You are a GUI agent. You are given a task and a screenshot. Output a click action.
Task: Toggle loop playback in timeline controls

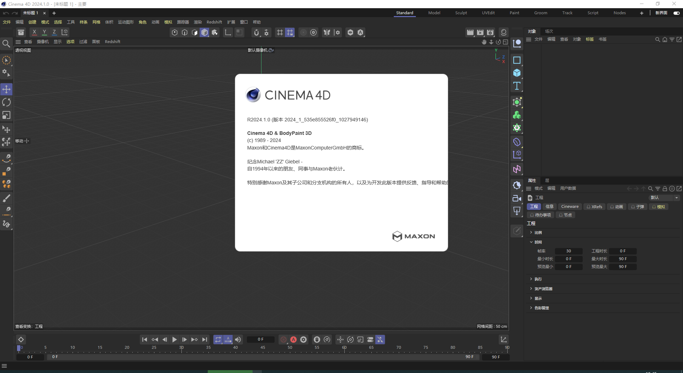click(x=218, y=340)
